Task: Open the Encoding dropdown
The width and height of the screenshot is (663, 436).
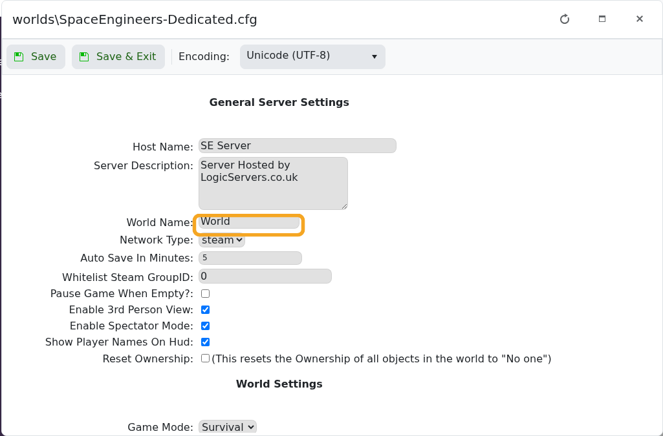Action: click(x=312, y=57)
